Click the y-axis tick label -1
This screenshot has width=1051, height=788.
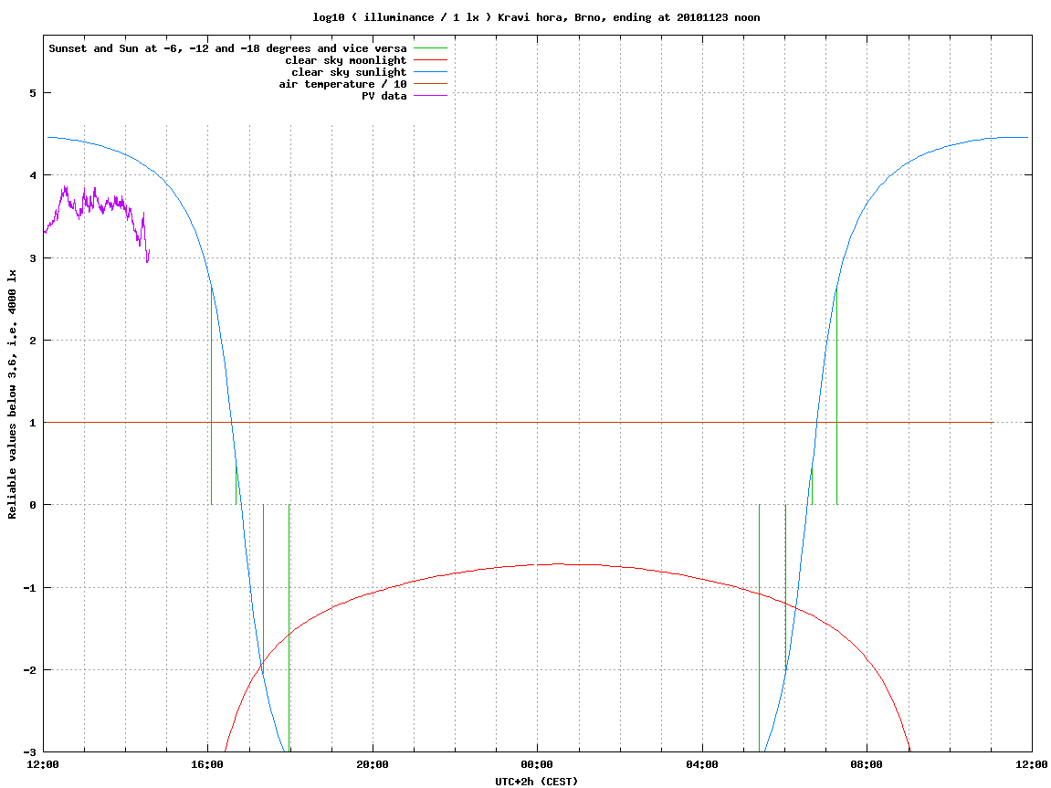coord(29,588)
